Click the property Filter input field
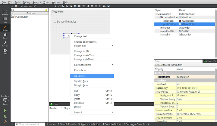 pos(178,61)
